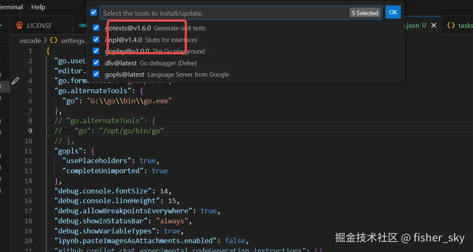Uncheck the goplay@v1.0.0 checkbox

click(x=96, y=51)
